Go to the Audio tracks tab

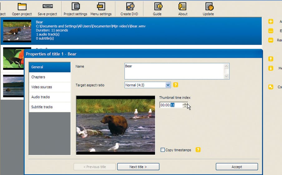click(50, 97)
